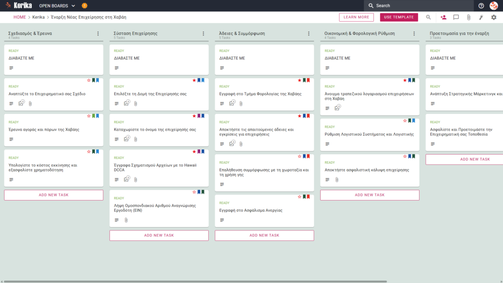Click the bookmark color tags on 'Αποκτήστε ασφαλιστική κάλυψη' card

412,156
